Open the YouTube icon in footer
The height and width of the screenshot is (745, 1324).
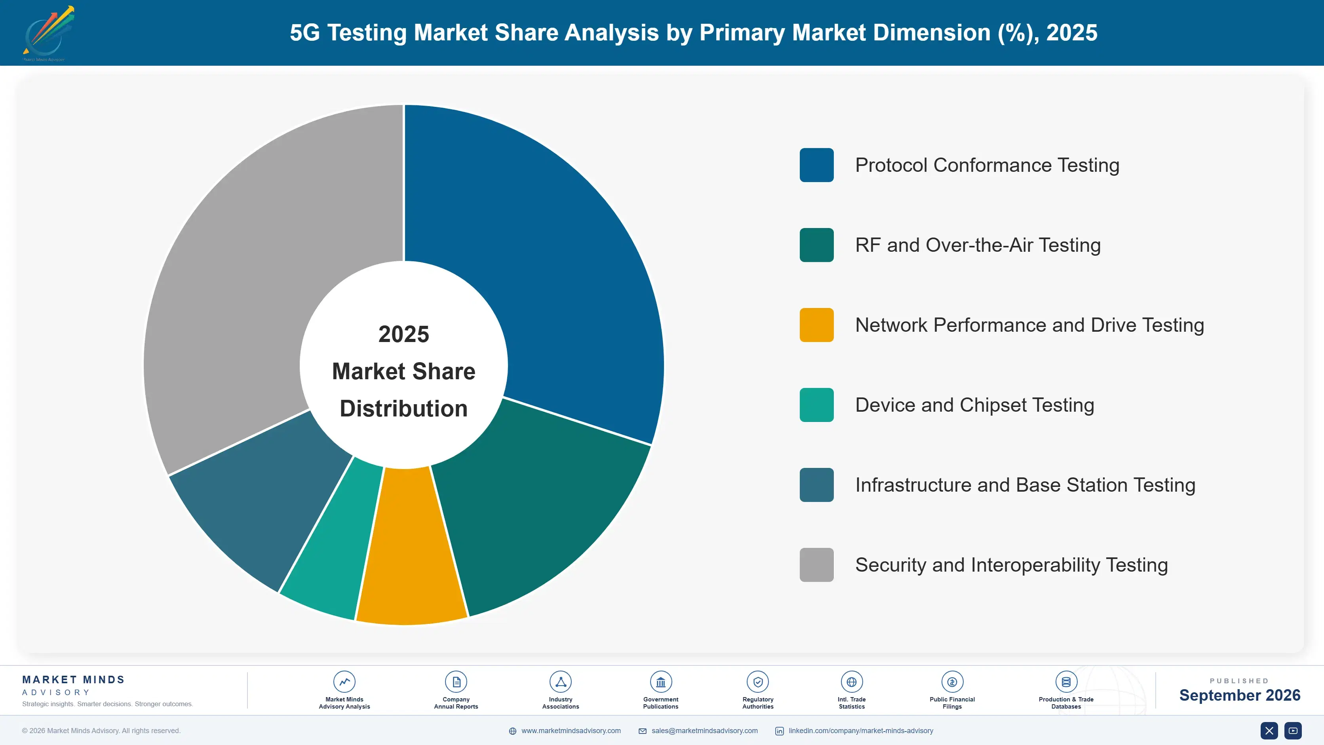point(1293,731)
